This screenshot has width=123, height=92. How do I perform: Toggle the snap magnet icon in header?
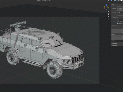tap(45, 1)
